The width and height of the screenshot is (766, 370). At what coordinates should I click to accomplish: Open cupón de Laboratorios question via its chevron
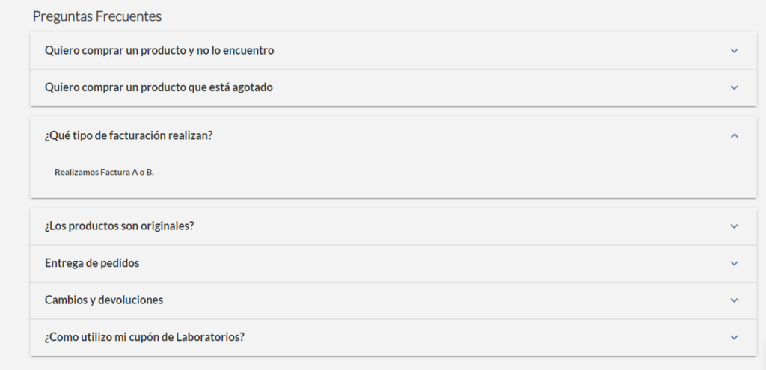(x=734, y=337)
